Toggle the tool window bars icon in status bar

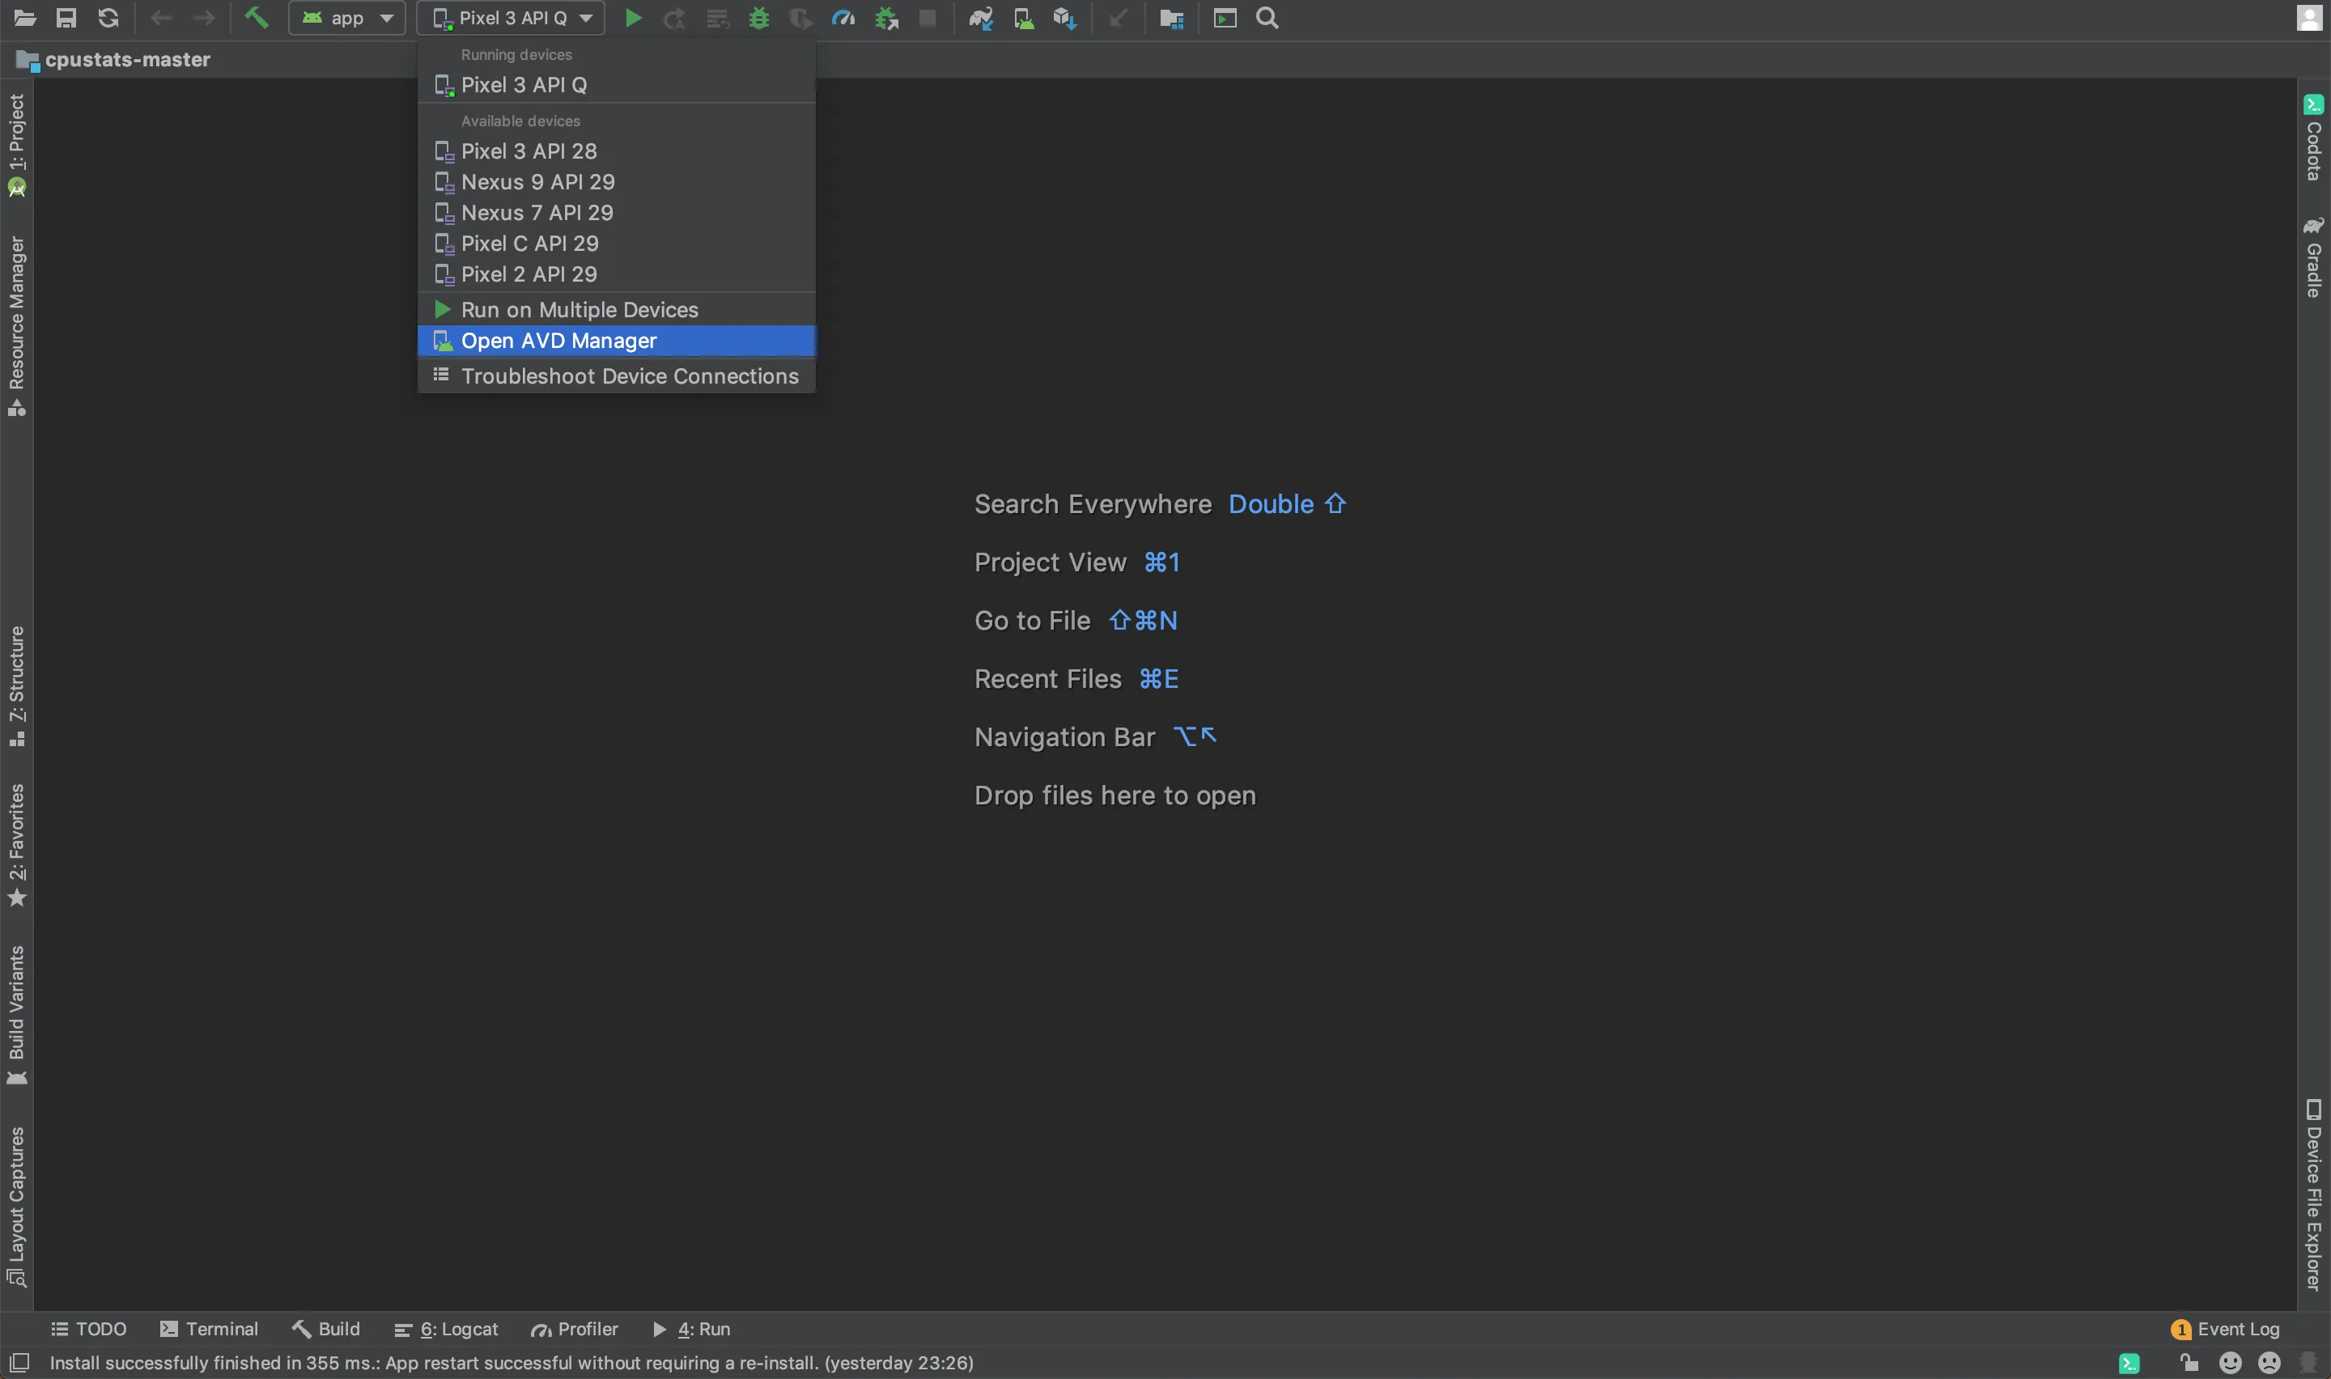pyautogui.click(x=19, y=1362)
